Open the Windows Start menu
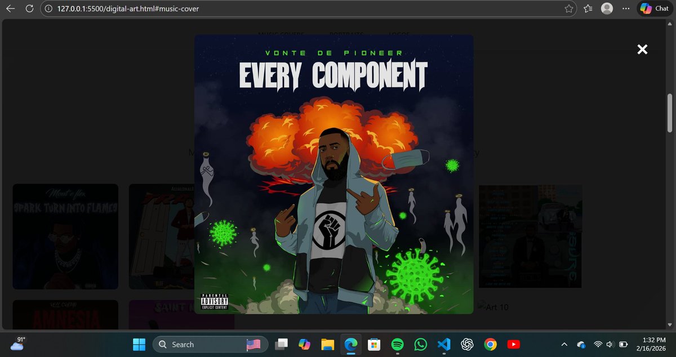The image size is (676, 357). point(138,344)
